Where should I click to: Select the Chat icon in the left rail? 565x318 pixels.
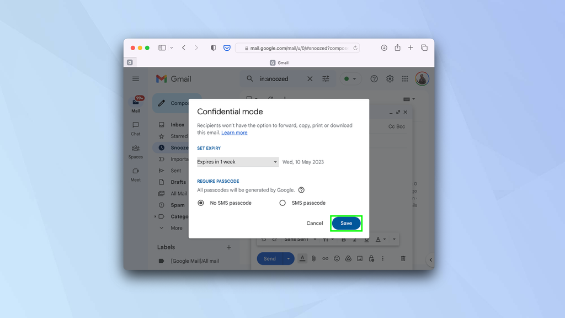tap(135, 128)
